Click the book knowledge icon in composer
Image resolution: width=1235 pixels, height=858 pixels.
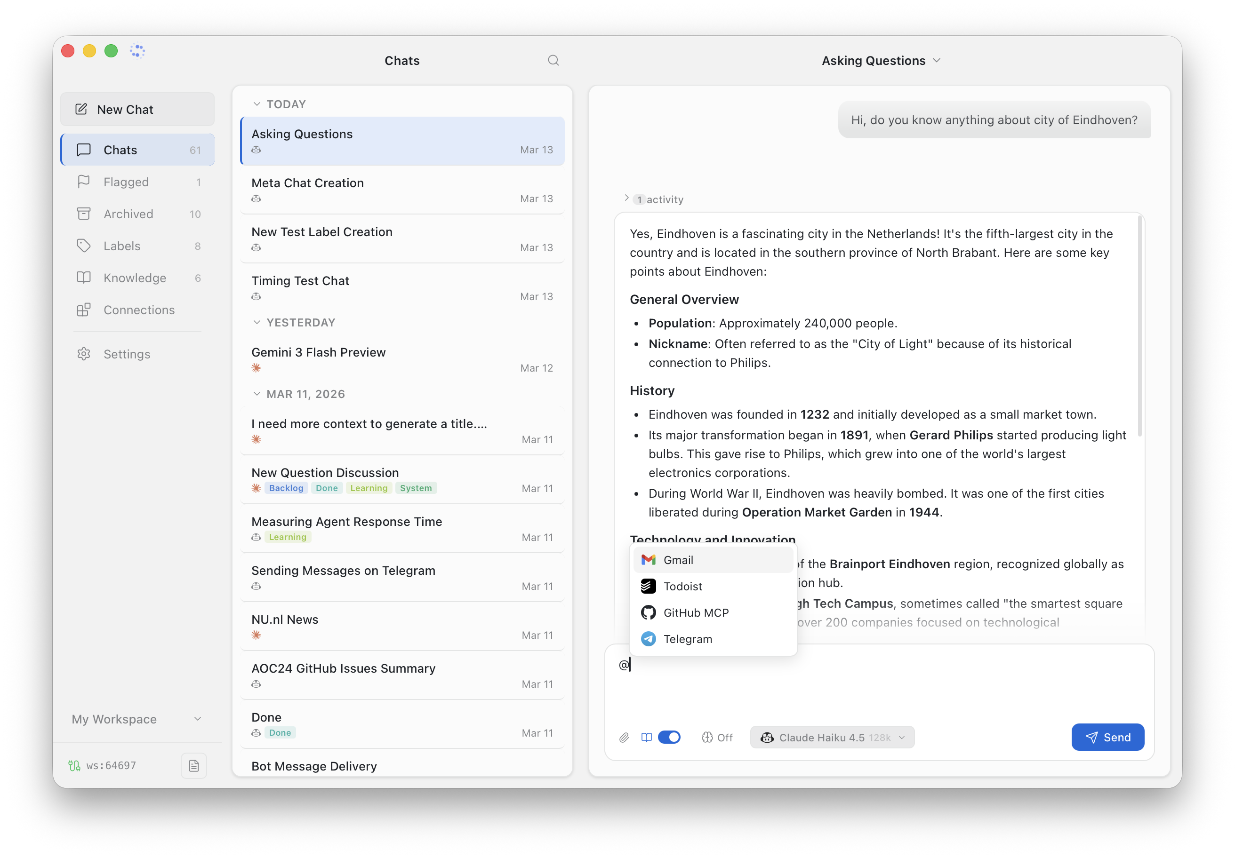[x=647, y=738]
